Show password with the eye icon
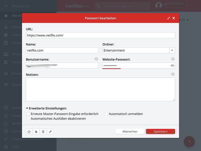The image size is (201, 151). [x=172, y=66]
